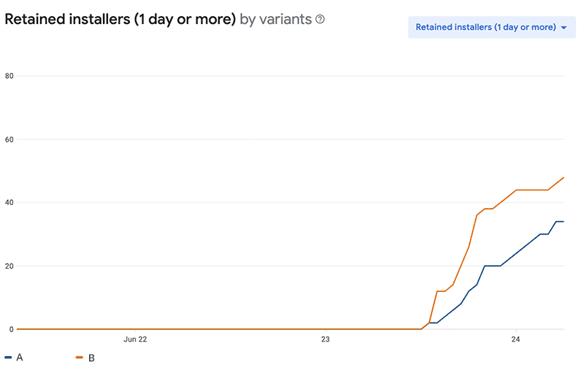Click the 'by variants' subtitle text
Screen dimensions: 584x365
(x=275, y=20)
